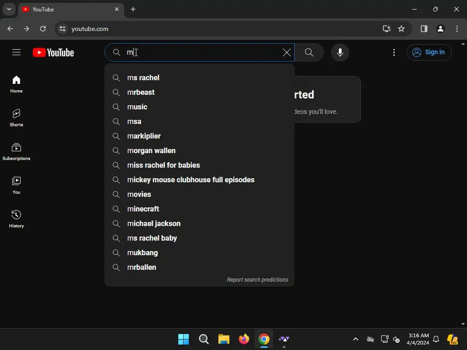The width and height of the screenshot is (467, 350).
Task: Click 'Report search predictions' link
Action: (x=257, y=280)
